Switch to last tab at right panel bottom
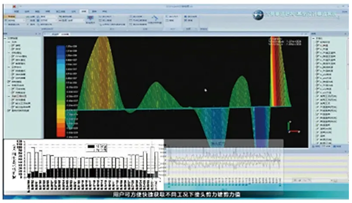Viewport: 352px width, 203px height. click(x=337, y=146)
